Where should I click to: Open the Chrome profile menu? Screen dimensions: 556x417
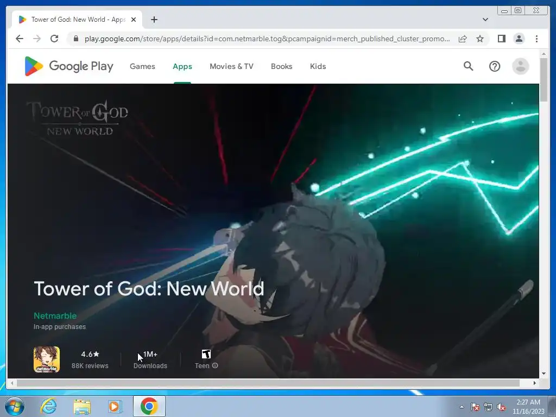click(519, 39)
